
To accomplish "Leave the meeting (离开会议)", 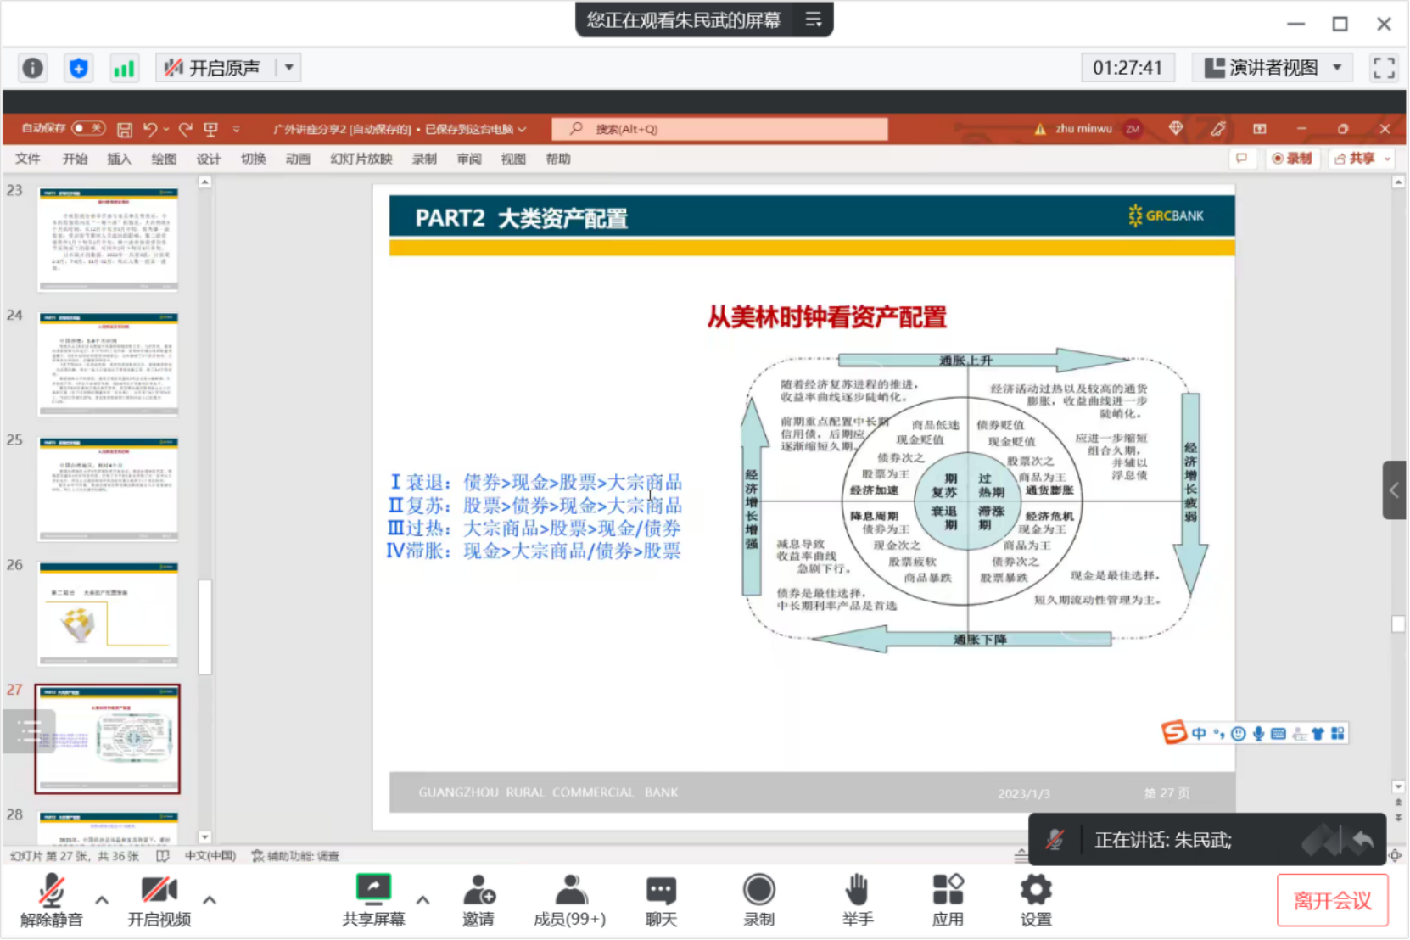I will click(1332, 900).
